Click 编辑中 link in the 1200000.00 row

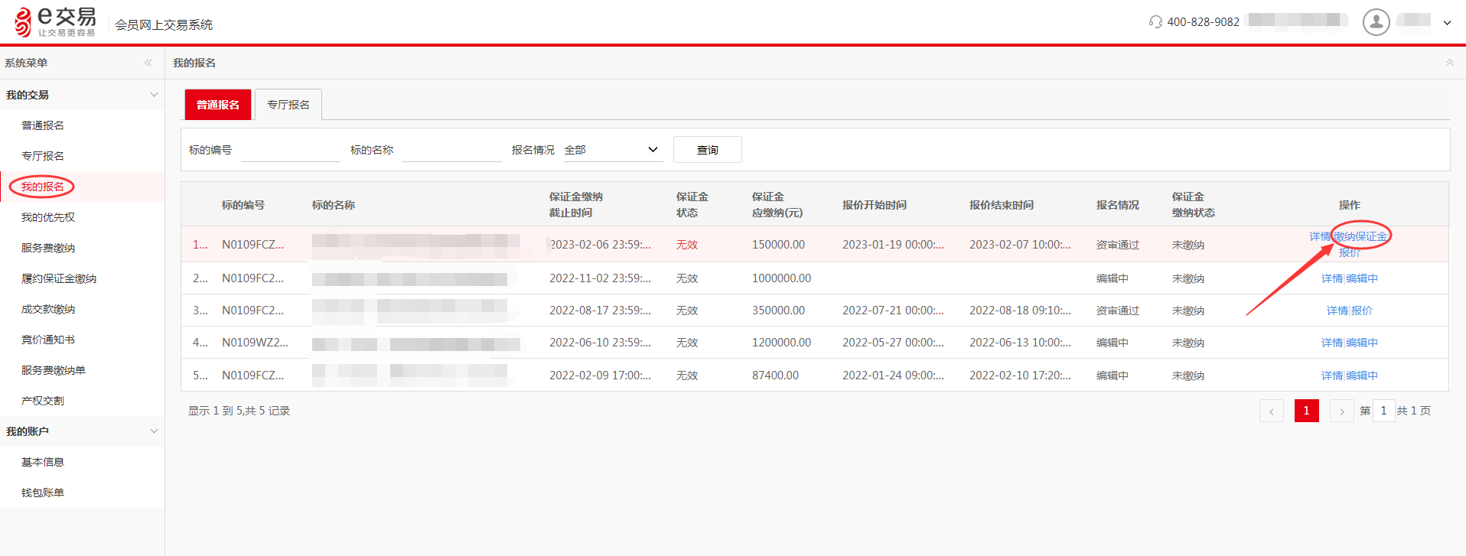1362,343
